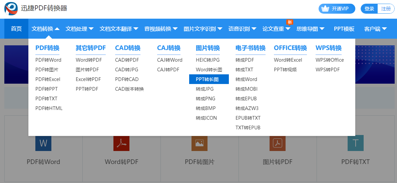Expand the 文档处理 dropdown

(79, 29)
